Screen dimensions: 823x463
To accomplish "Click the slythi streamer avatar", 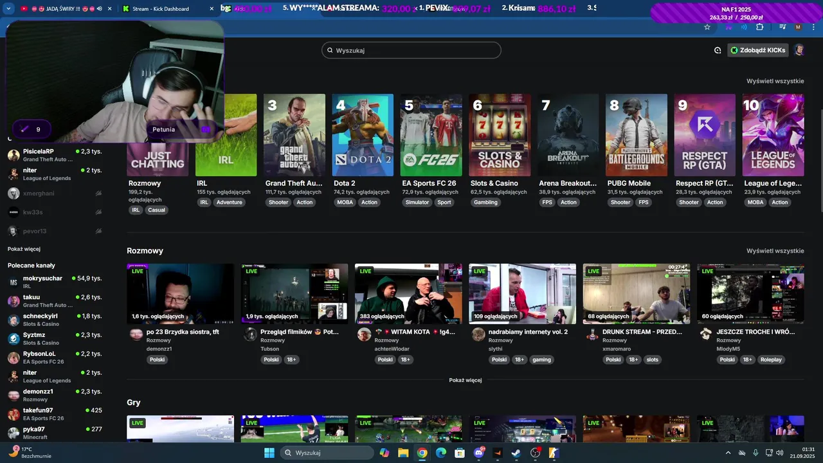I will [478, 334].
